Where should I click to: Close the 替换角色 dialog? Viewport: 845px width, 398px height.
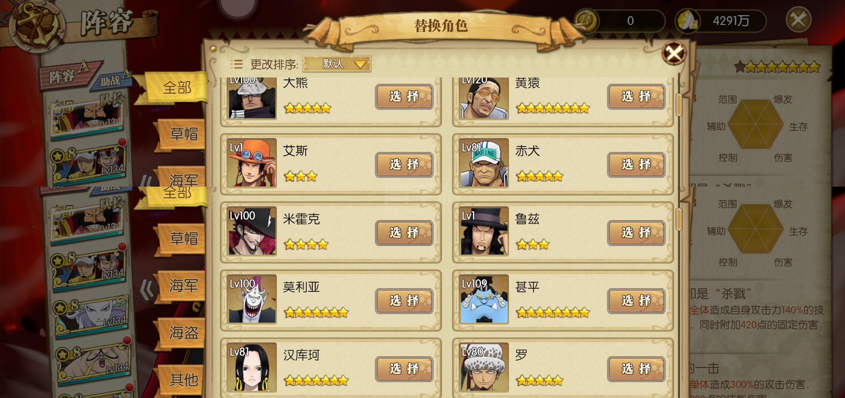click(x=674, y=53)
